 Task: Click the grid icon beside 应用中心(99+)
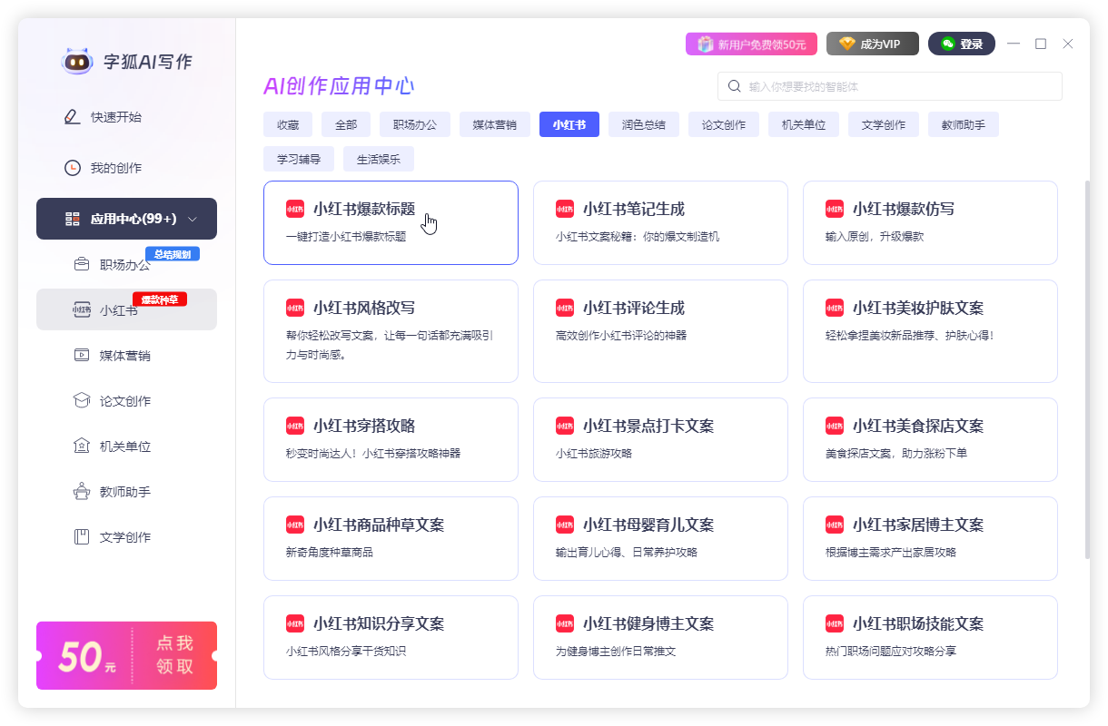(73, 219)
